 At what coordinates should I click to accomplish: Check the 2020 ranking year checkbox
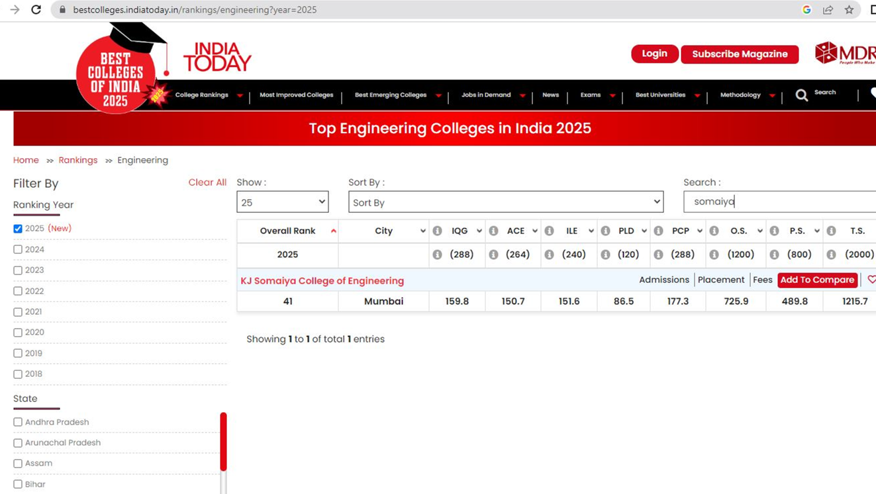(18, 332)
